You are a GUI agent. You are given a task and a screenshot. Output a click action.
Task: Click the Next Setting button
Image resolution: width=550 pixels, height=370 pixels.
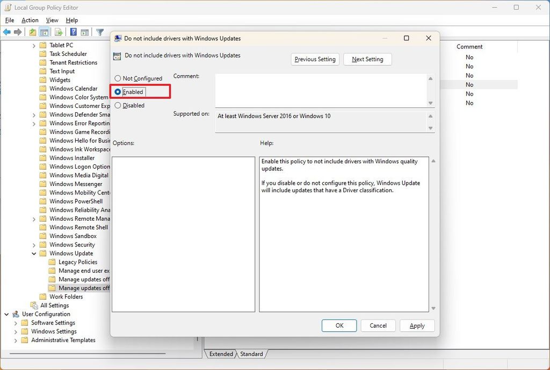tap(367, 59)
